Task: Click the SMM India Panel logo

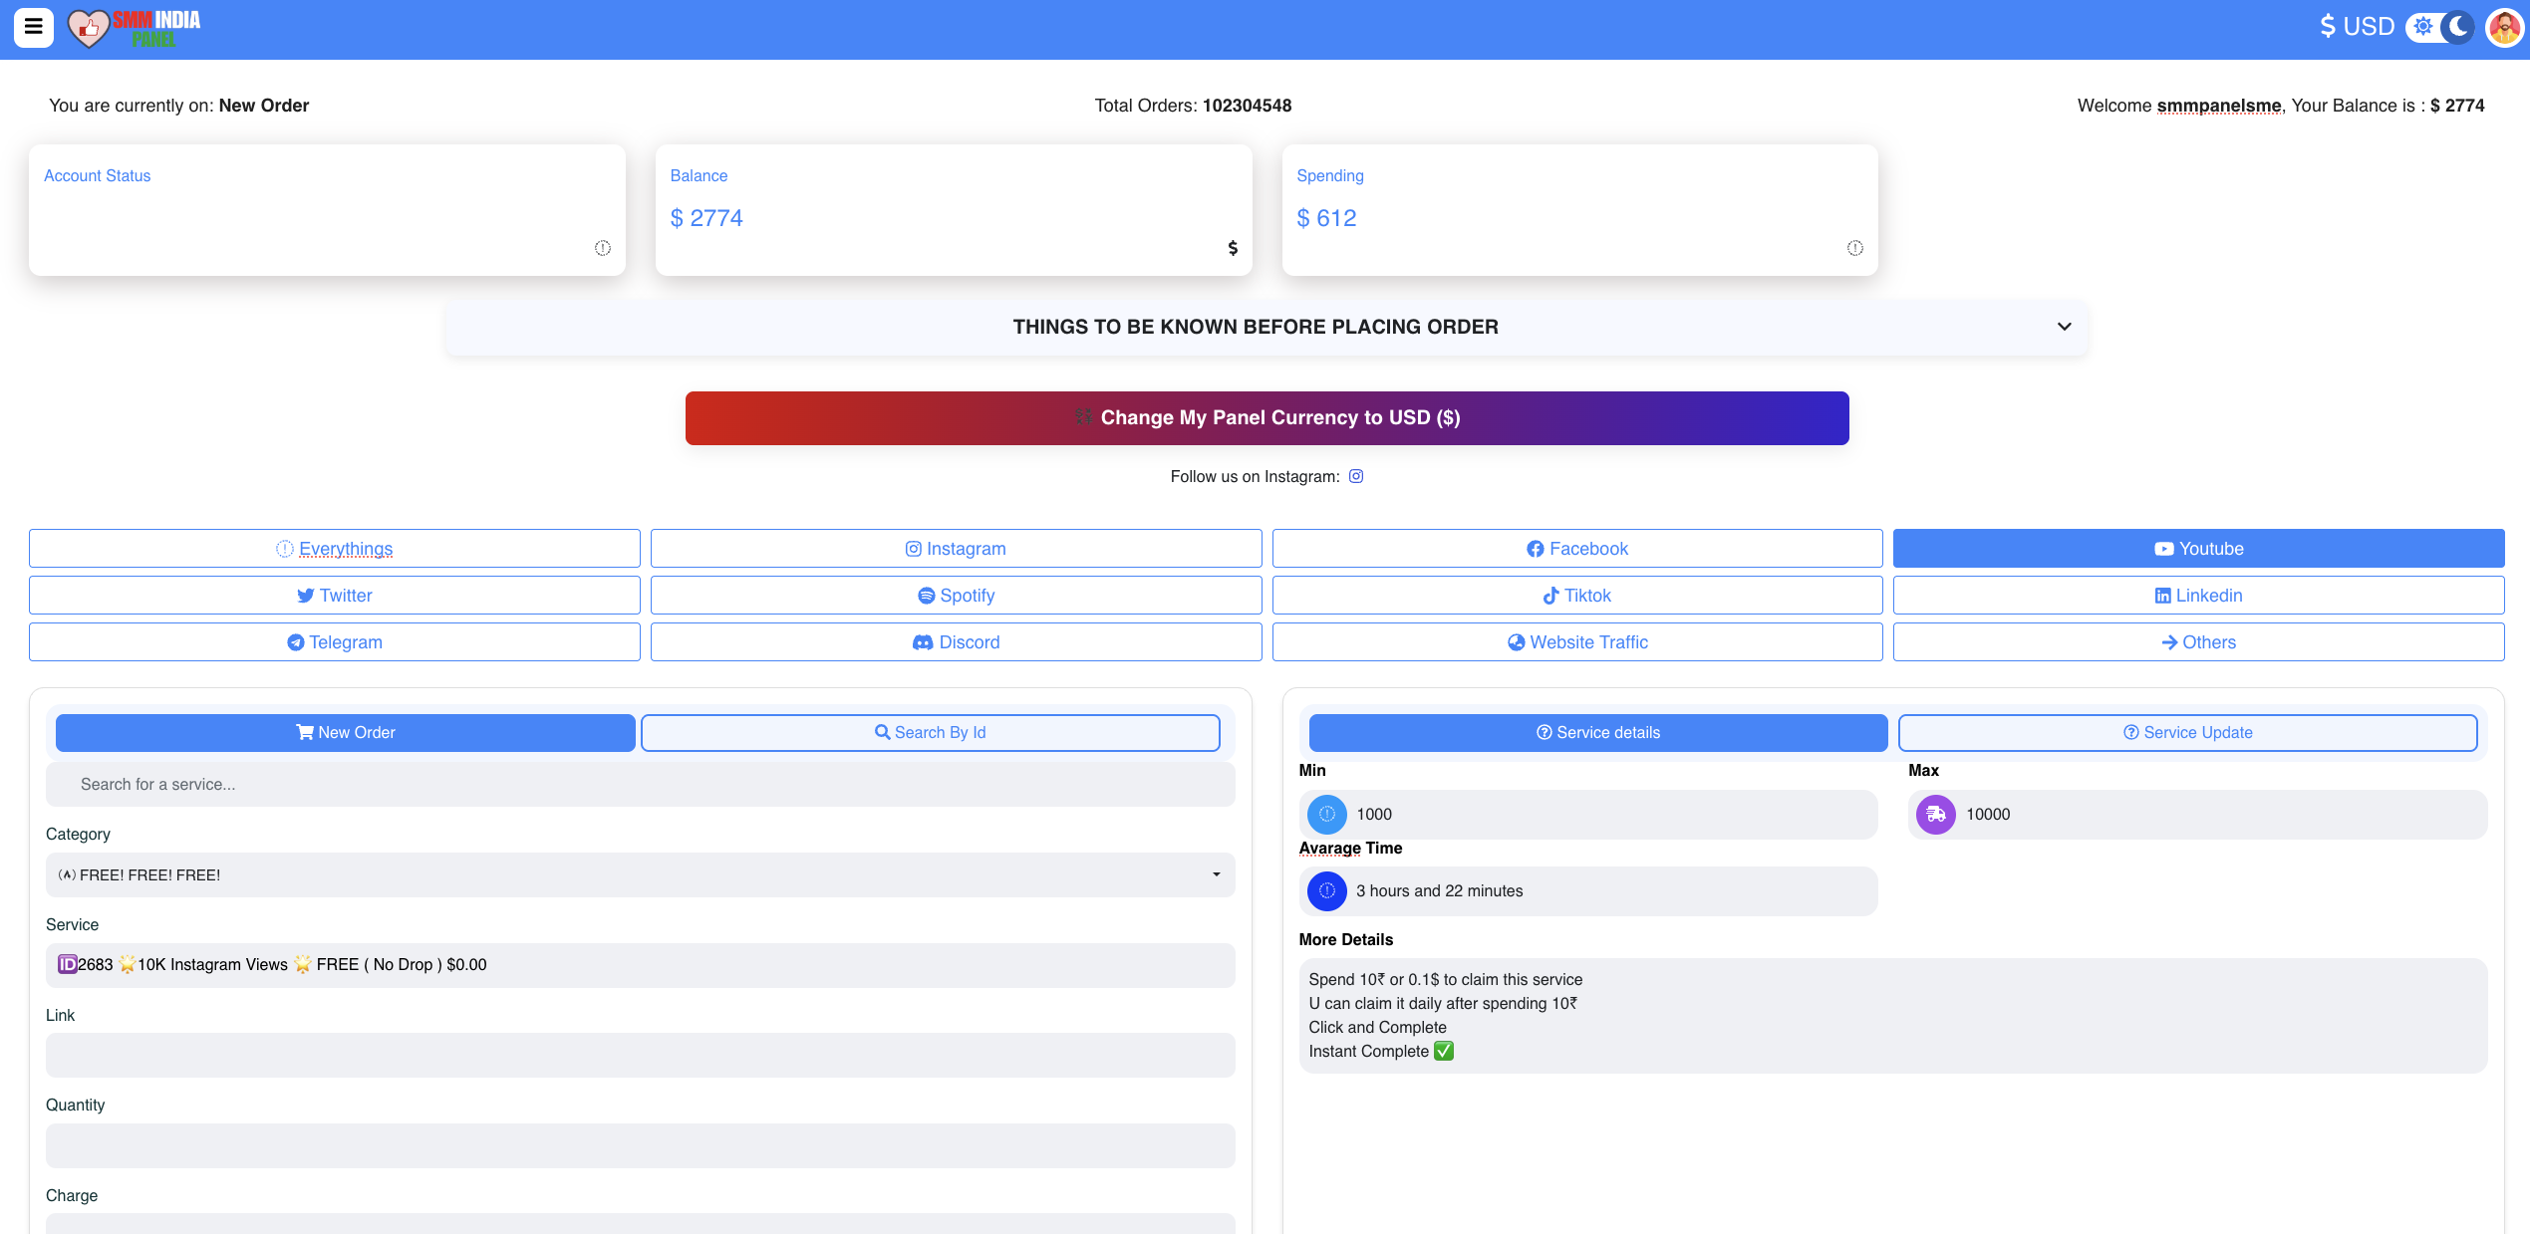Action: coord(135,28)
